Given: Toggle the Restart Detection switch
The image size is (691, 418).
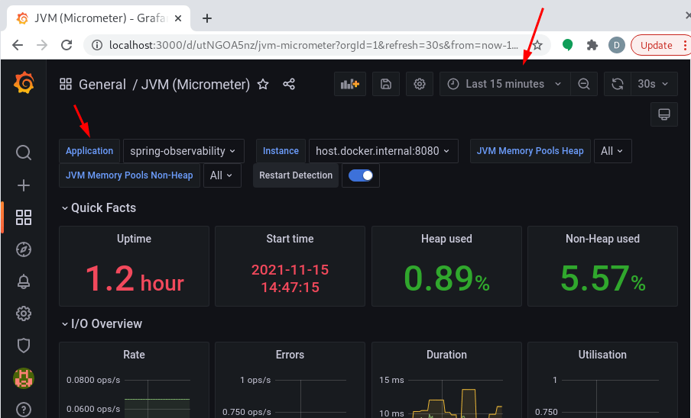Looking at the screenshot, I should [x=361, y=175].
